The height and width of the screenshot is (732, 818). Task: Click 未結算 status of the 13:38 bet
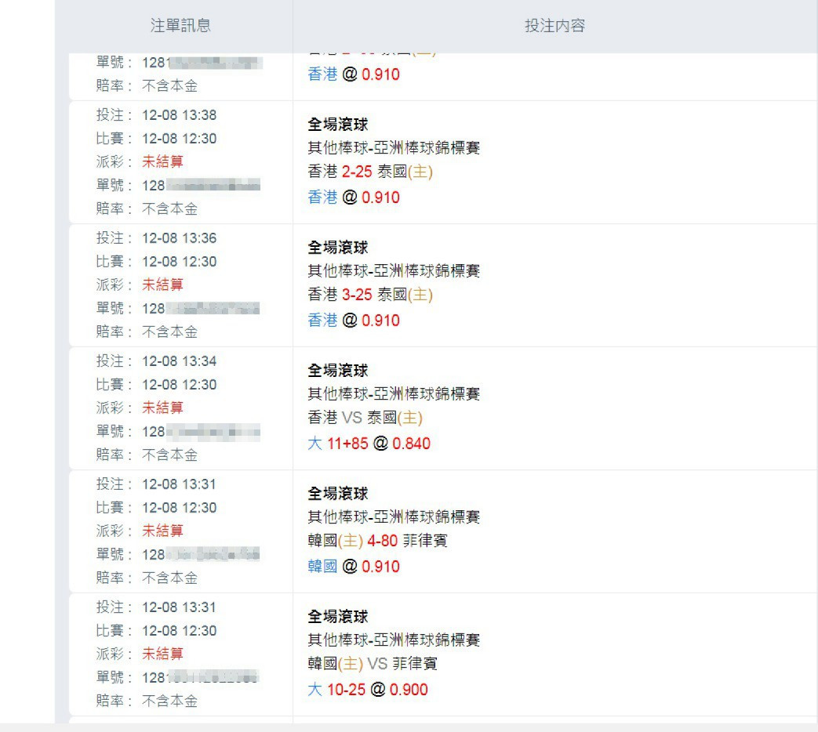tap(163, 161)
